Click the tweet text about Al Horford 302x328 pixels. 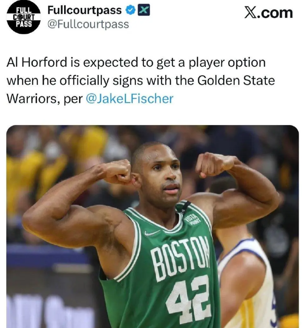point(141,80)
